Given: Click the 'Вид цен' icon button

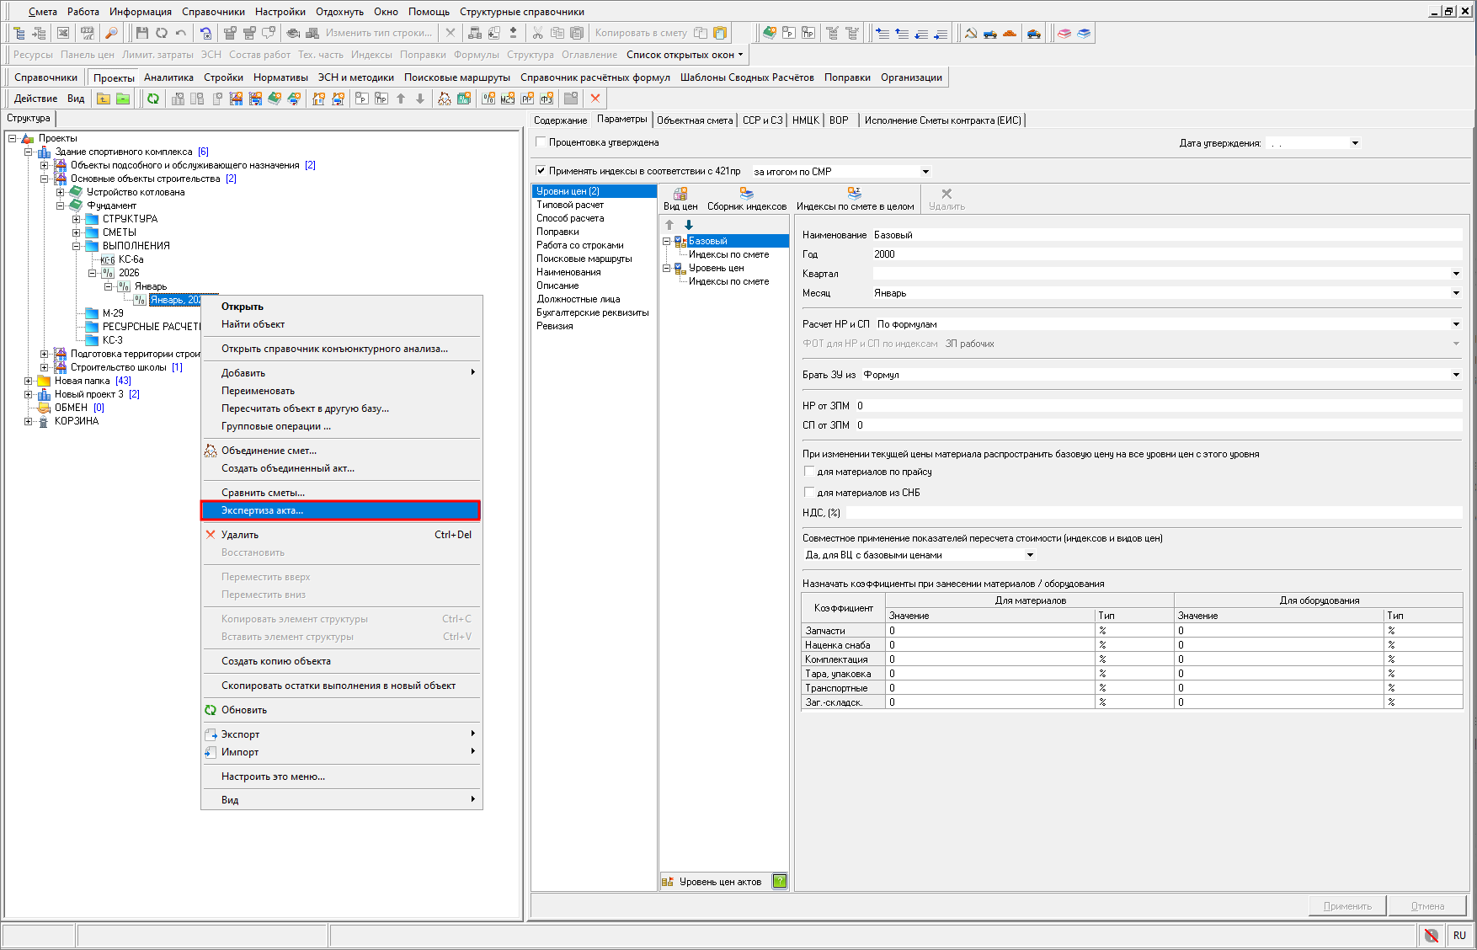Looking at the screenshot, I should point(680,199).
